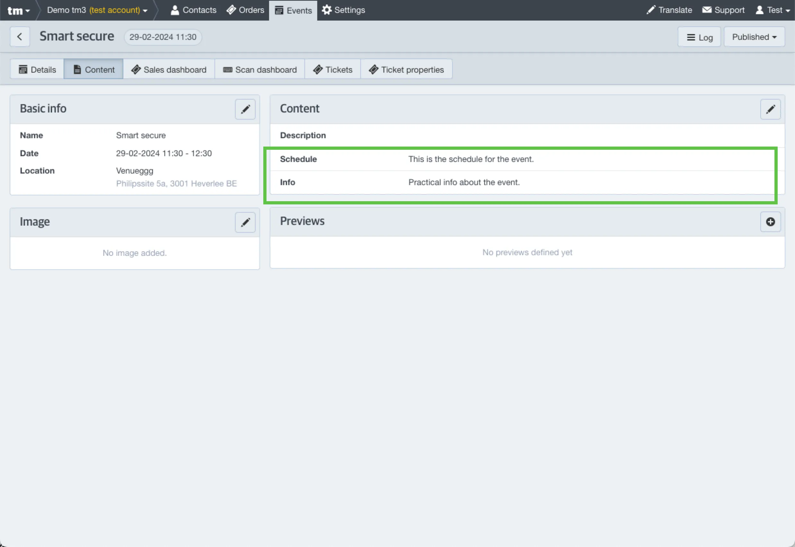
Task: Click the back arrow next to Smart secure
Action: (x=20, y=37)
